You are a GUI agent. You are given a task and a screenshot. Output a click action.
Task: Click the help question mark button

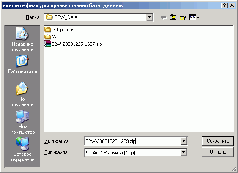coord(224,5)
